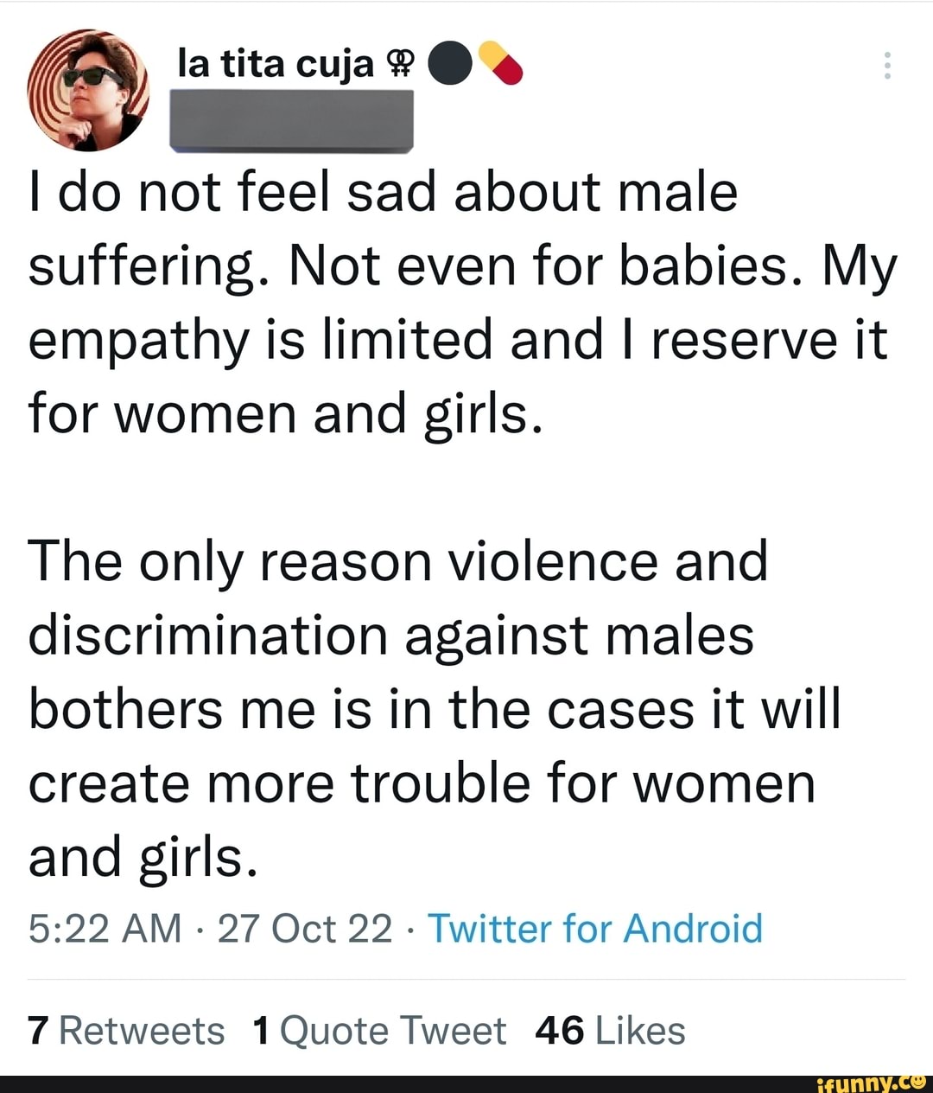Open the "Twitter for Android" source link
The image size is (933, 1093).
tap(595, 929)
